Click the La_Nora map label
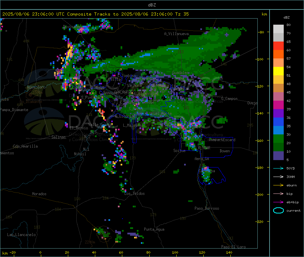Viewport: 304px width, 257px height. [134, 85]
